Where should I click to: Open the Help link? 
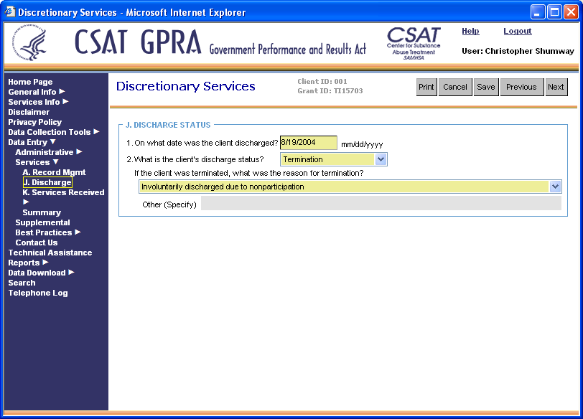pyautogui.click(x=470, y=31)
